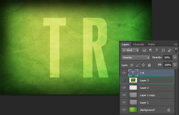Select Background layer thumbnail
Image resolution: width=179 pixels, height=115 pixels.
click(133, 110)
